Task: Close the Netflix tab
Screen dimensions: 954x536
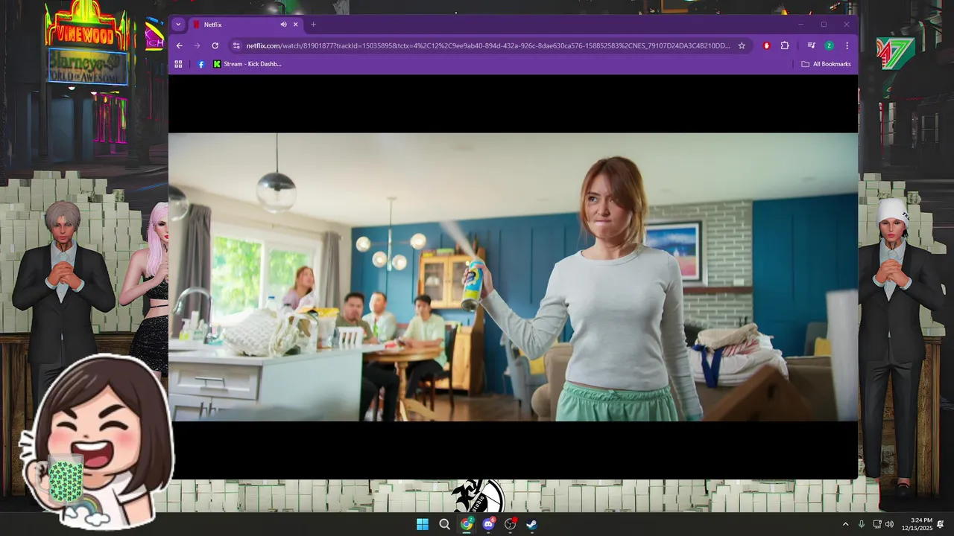Action: pos(296,25)
